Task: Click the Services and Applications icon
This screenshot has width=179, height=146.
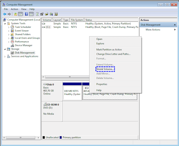Action: 9,56
